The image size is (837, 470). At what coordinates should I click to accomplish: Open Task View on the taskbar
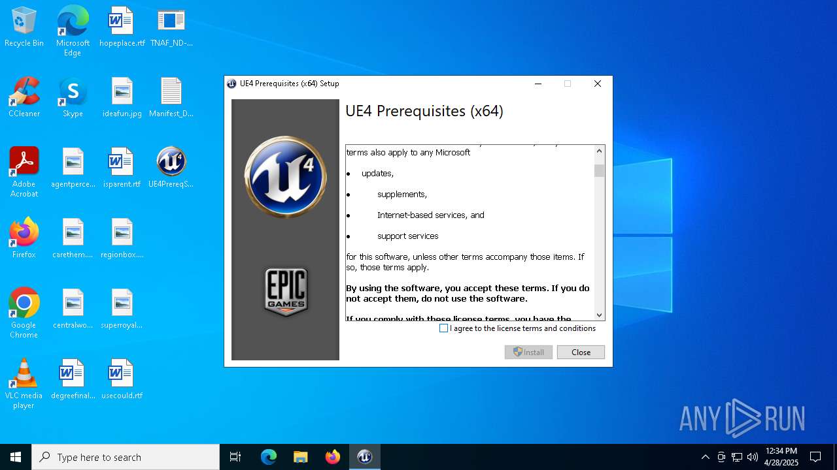[x=235, y=457]
